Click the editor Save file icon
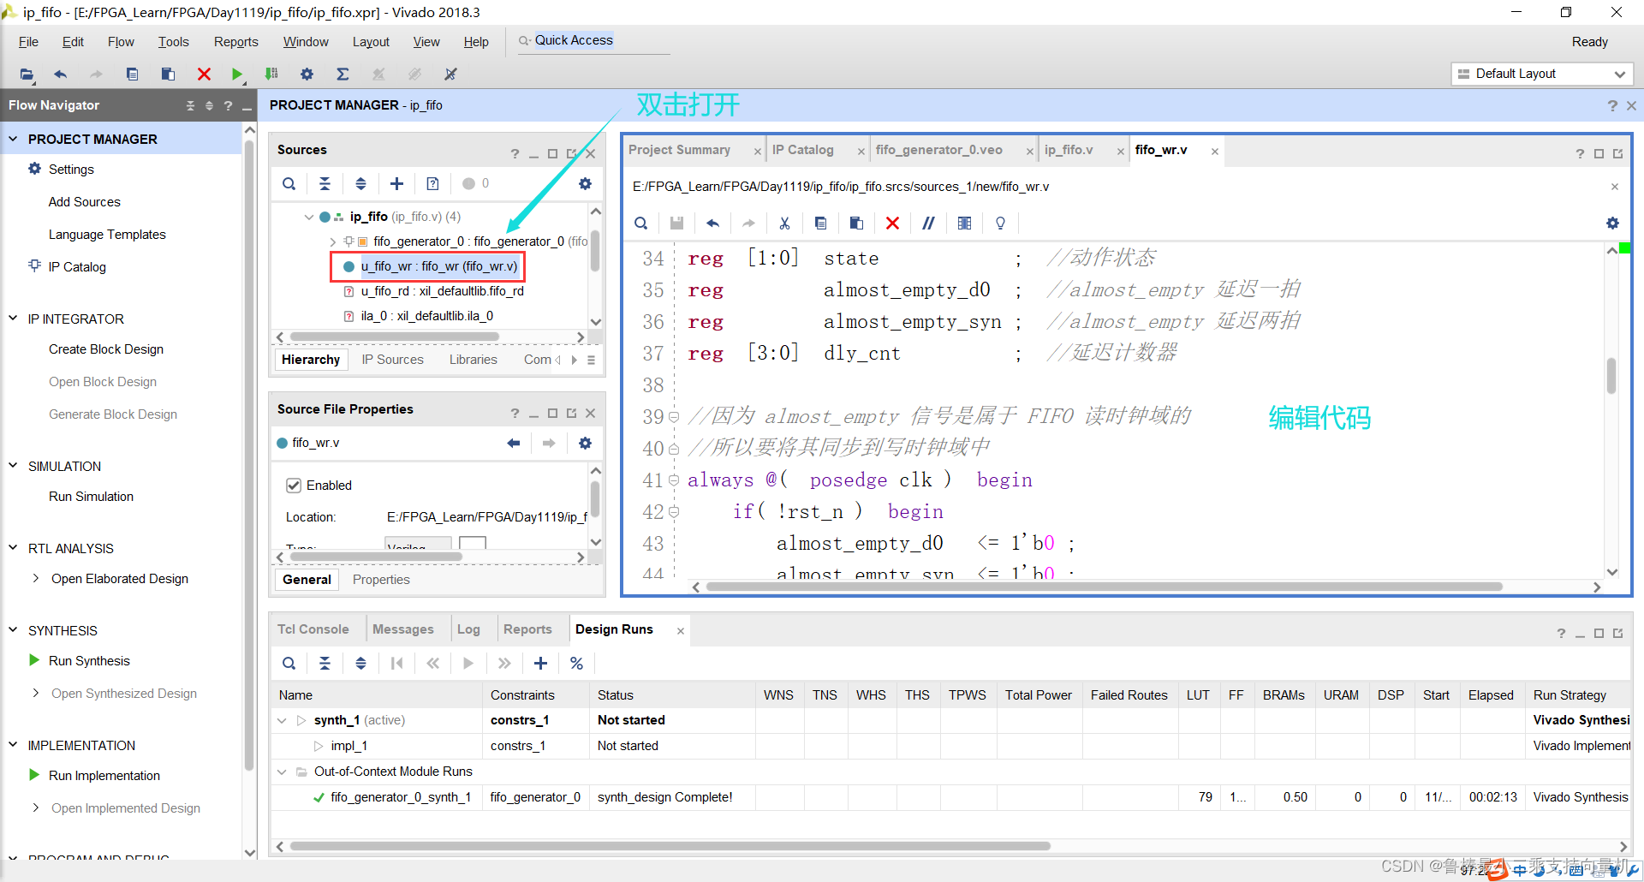This screenshot has width=1644, height=882. 676,223
